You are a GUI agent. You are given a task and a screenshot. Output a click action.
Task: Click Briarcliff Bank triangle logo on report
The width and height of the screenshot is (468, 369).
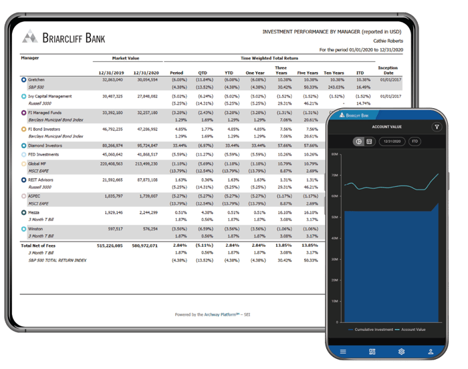(x=30, y=36)
